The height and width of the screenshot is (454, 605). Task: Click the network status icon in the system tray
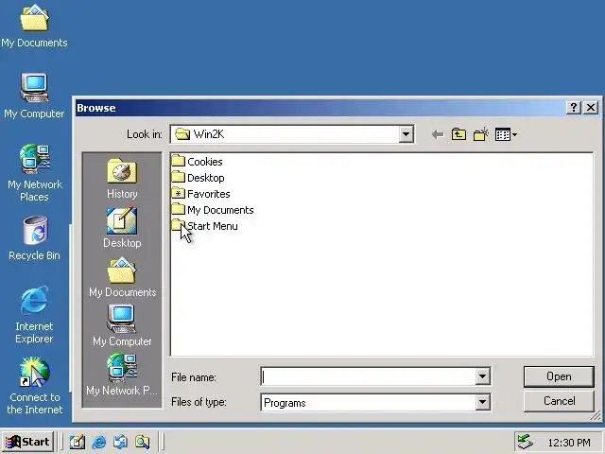pyautogui.click(x=526, y=442)
